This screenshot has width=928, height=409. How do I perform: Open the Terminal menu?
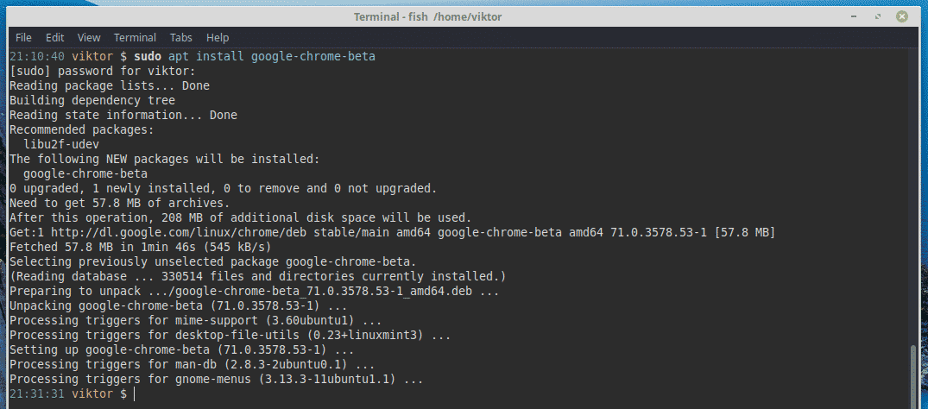click(135, 37)
